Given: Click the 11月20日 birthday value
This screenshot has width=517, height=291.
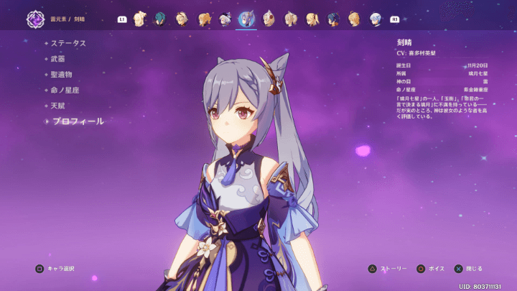Looking at the screenshot, I should pyautogui.click(x=478, y=65).
